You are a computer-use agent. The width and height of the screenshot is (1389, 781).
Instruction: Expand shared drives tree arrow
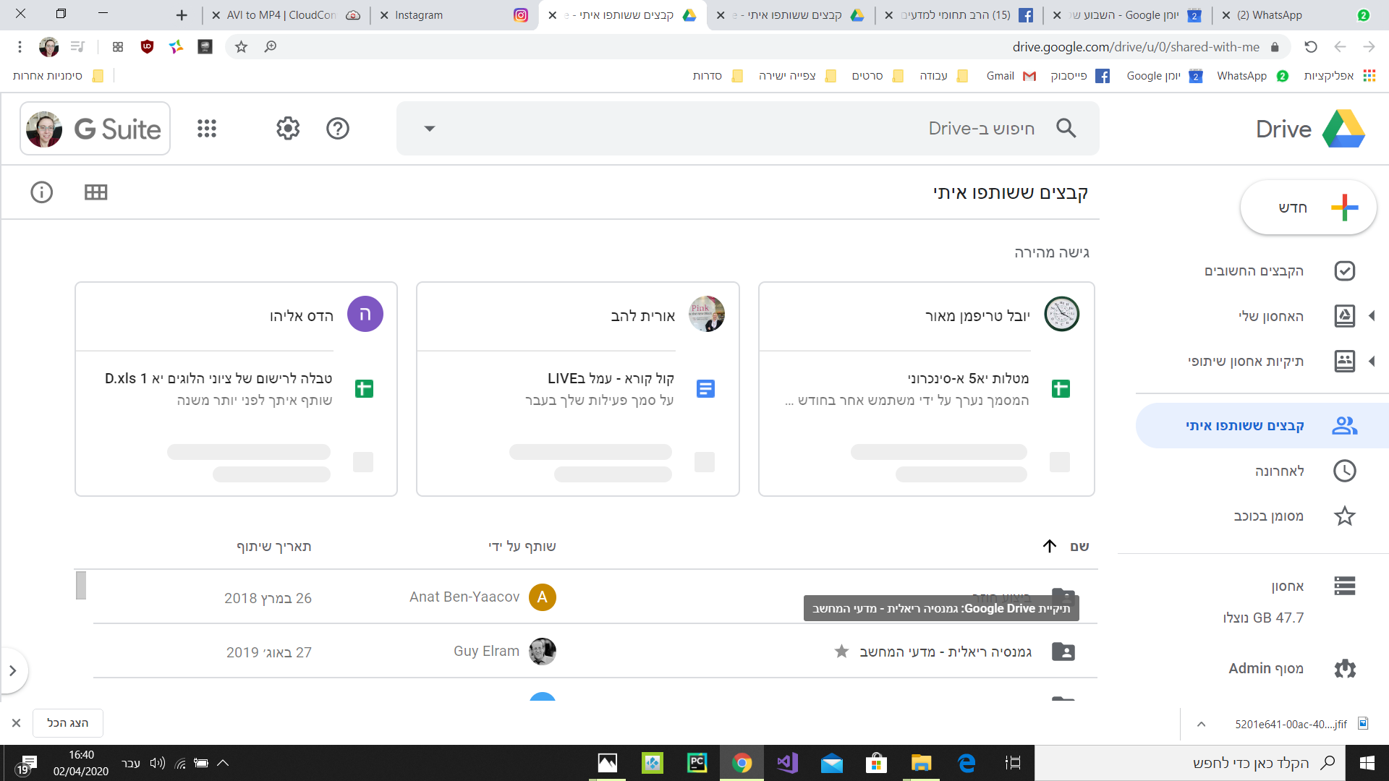(x=1372, y=361)
